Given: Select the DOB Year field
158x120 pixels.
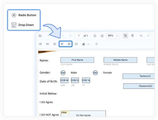Looking at the screenshot, I should tap(86, 80).
